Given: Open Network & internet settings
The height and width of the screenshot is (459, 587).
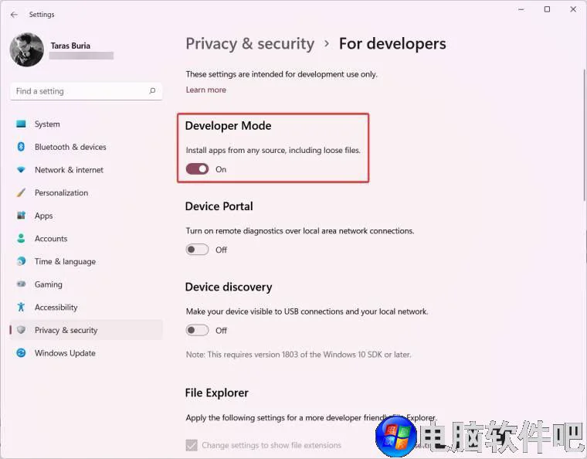Looking at the screenshot, I should pyautogui.click(x=86, y=170).
